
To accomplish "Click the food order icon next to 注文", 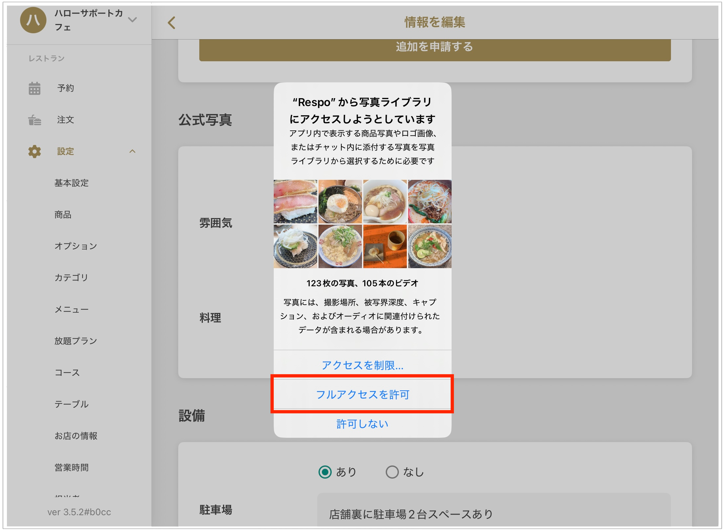I will tap(34, 120).
